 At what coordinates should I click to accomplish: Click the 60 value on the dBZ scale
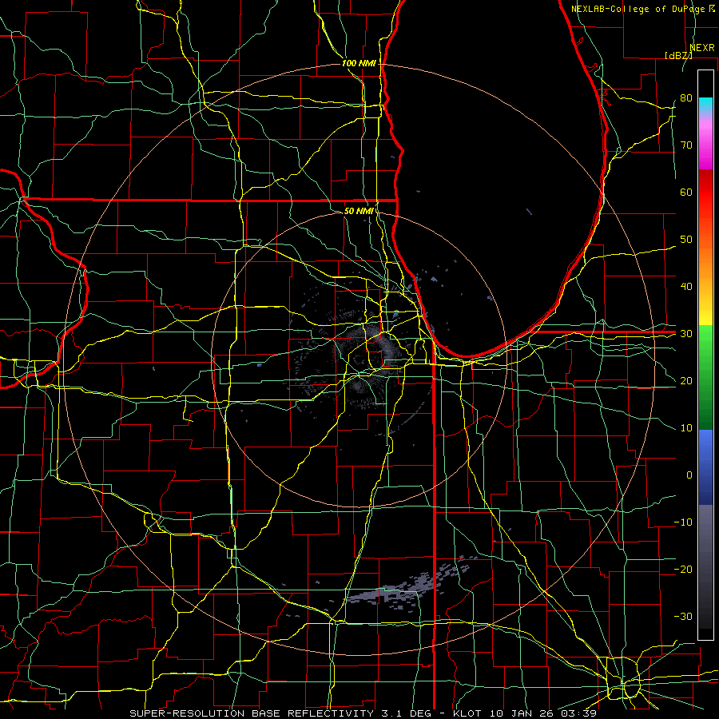pyautogui.click(x=686, y=192)
